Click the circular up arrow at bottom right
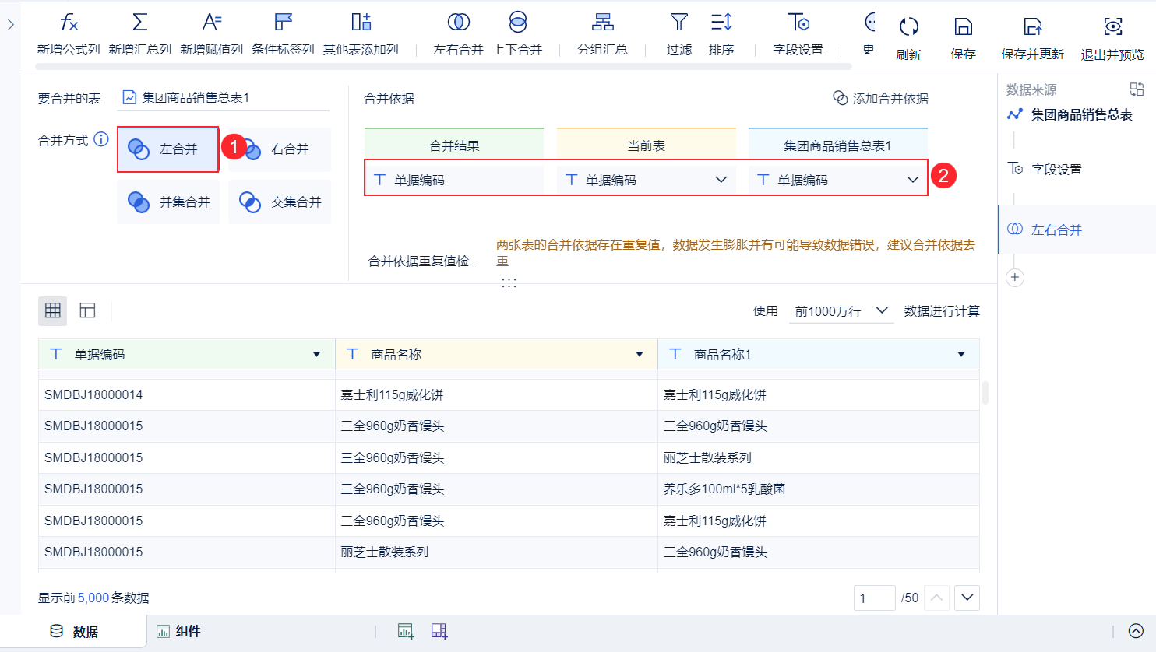Viewport: 1156px width, 652px height. 1137,631
